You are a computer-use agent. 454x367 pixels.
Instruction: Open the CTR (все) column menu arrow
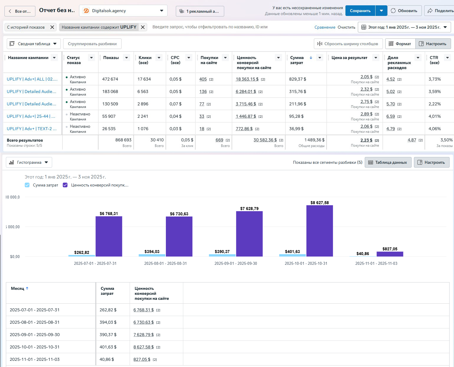pyautogui.click(x=448, y=58)
